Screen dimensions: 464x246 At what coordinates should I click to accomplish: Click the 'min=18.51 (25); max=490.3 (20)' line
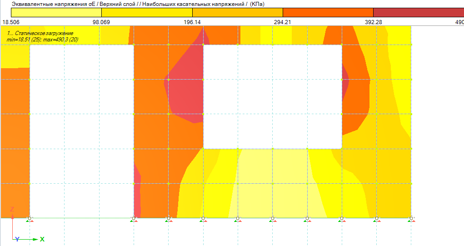42,40
